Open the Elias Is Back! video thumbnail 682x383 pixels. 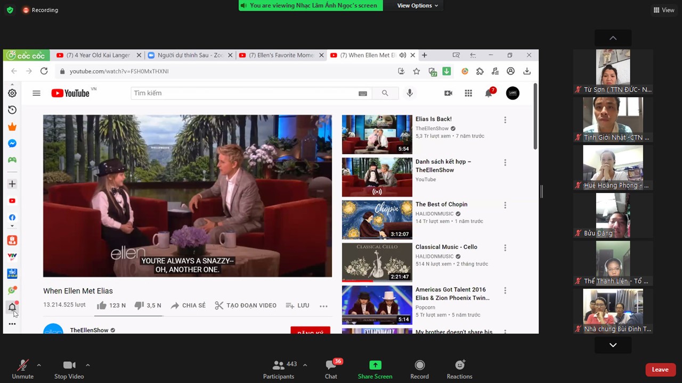tap(377, 135)
